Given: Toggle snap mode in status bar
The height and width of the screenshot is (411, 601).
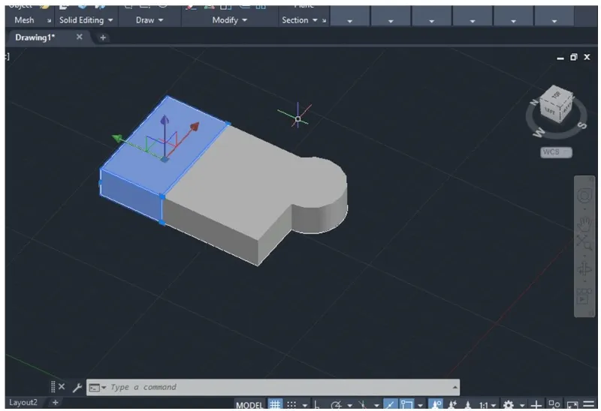Looking at the screenshot, I should pos(291,405).
